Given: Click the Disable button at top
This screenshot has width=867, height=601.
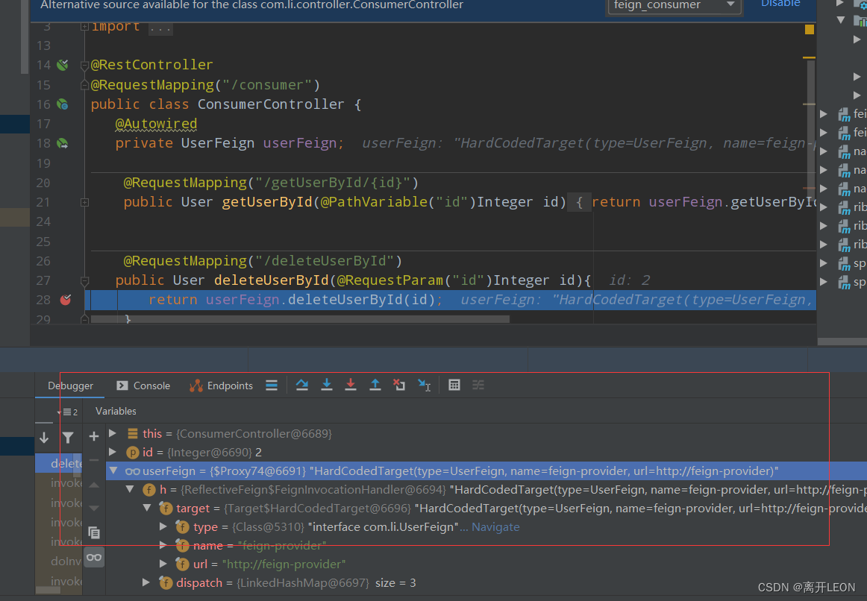Looking at the screenshot, I should [x=780, y=4].
